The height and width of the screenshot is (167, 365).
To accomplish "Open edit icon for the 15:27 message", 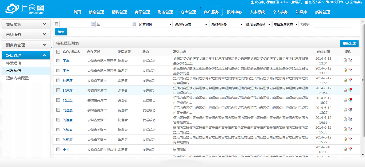I will [x=345, y=139].
